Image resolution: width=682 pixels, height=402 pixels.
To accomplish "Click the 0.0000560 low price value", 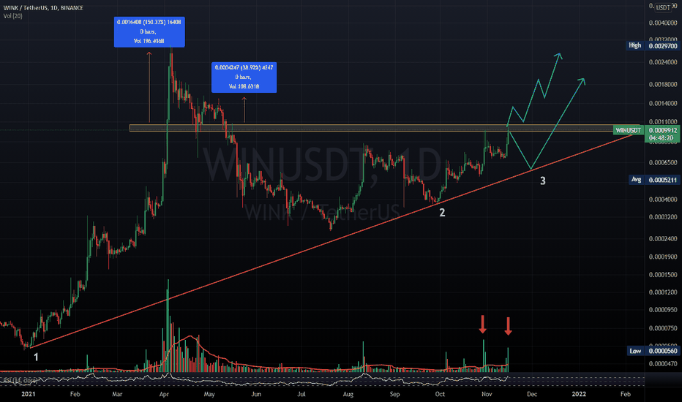I will (x=663, y=351).
